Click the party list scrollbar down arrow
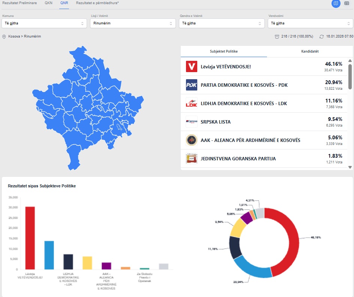The image size is (354, 297). click(x=350, y=167)
